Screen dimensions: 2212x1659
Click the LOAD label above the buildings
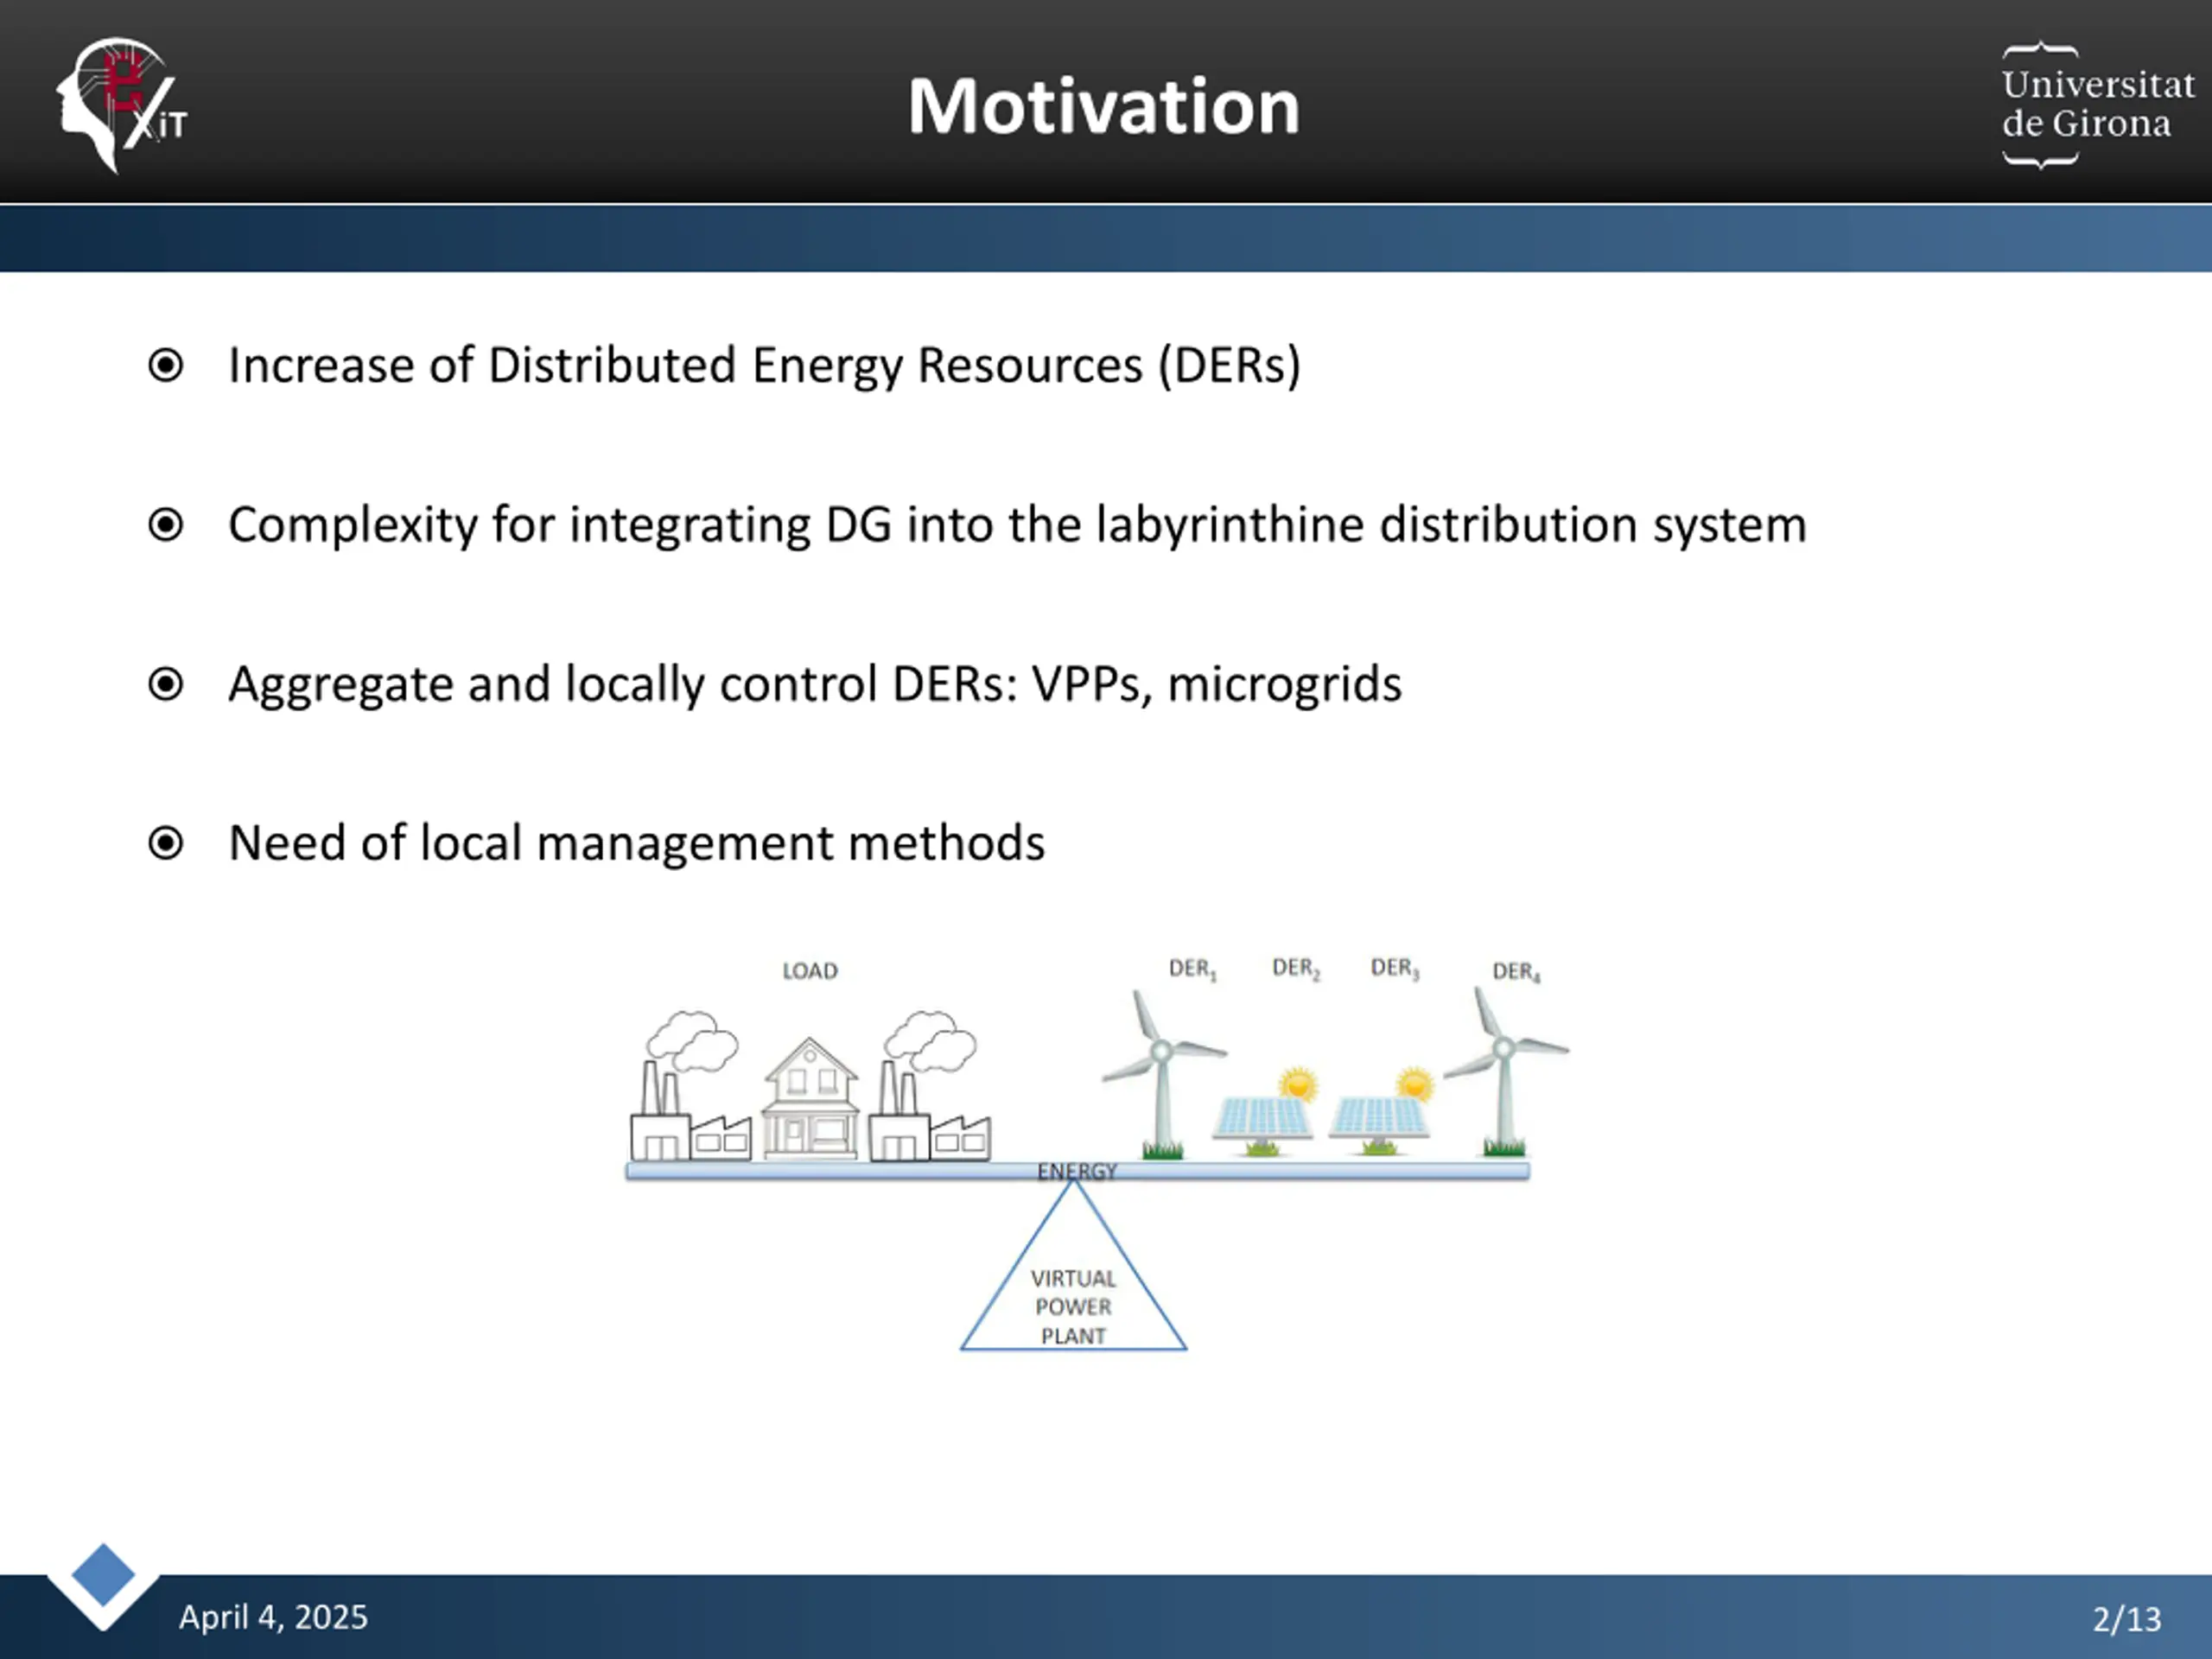pyautogui.click(x=810, y=971)
